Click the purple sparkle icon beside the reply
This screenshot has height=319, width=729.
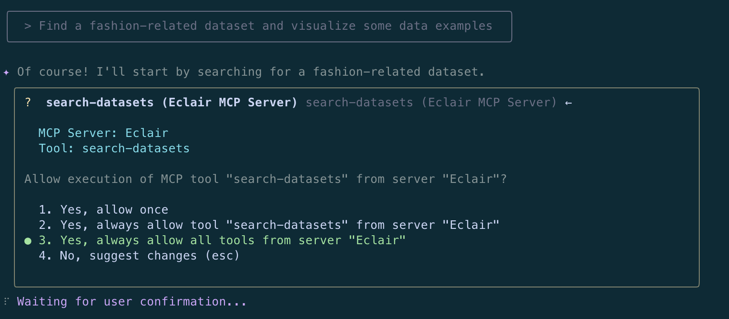point(6,72)
